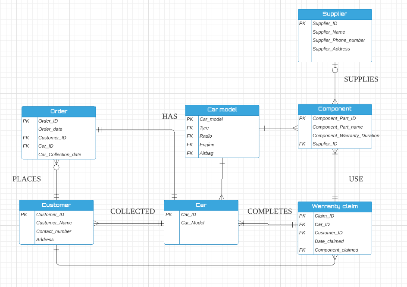Click the USE relationship label

[x=356, y=179]
